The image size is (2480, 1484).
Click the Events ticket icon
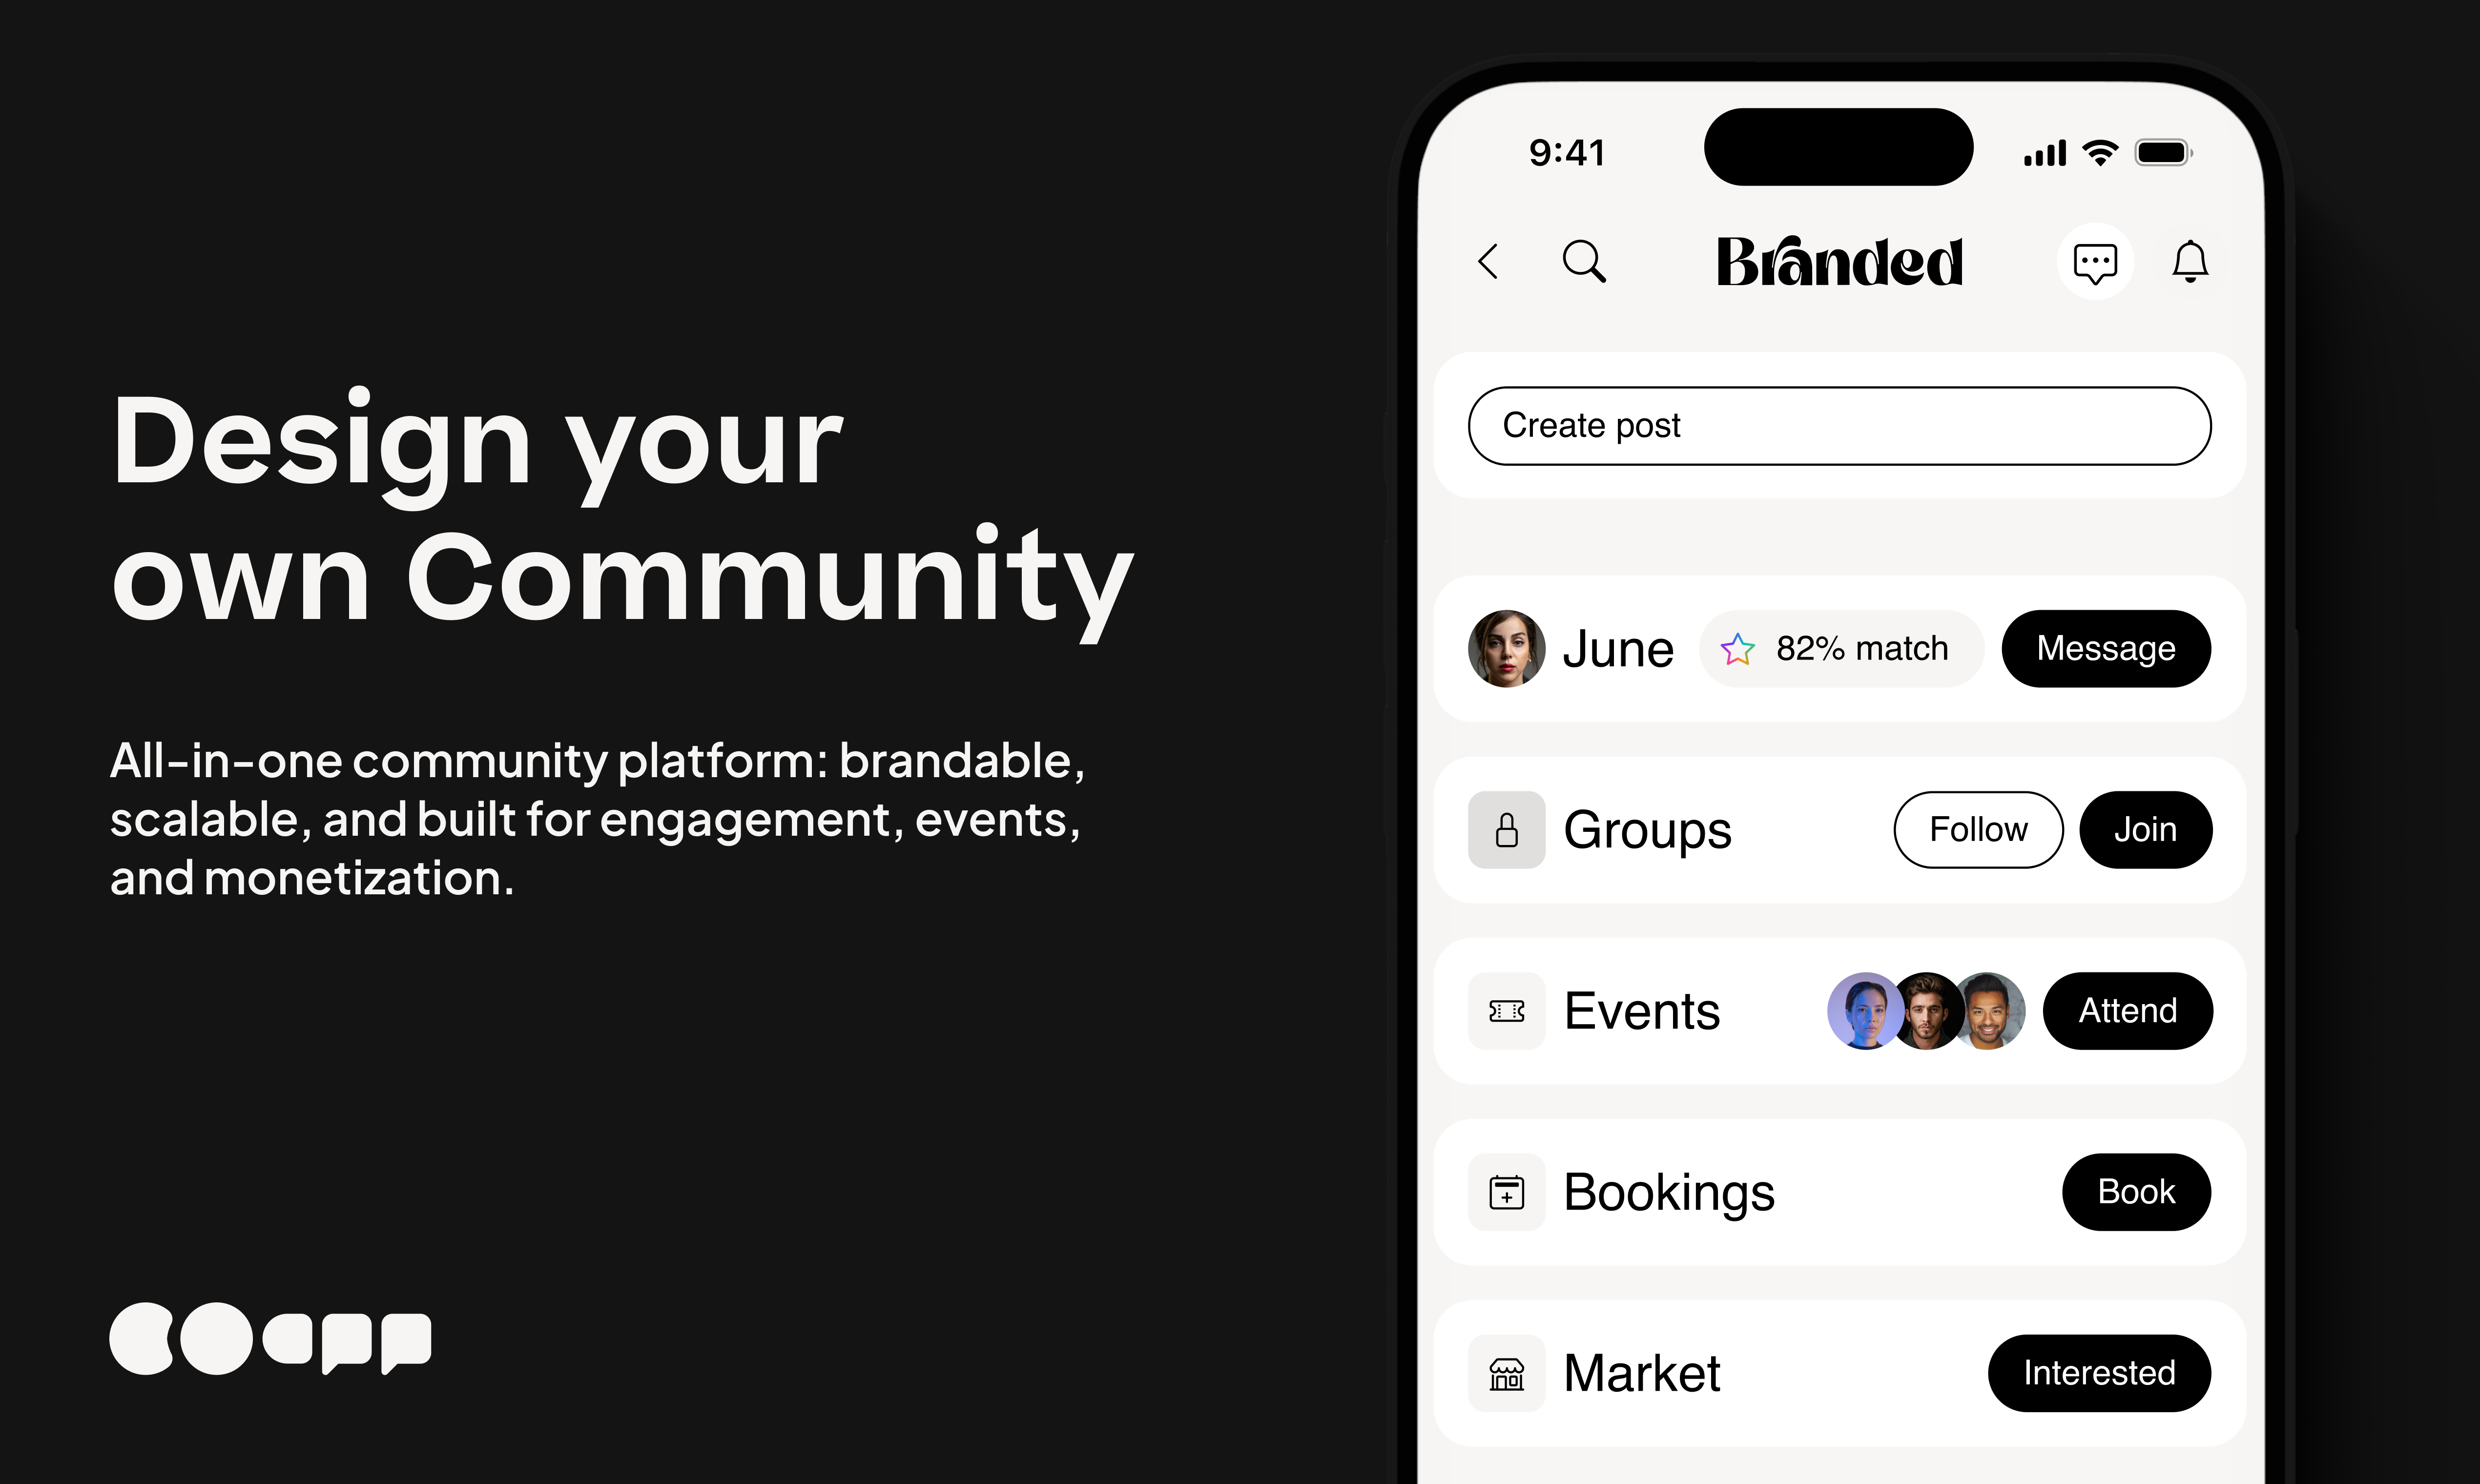click(x=1506, y=1011)
